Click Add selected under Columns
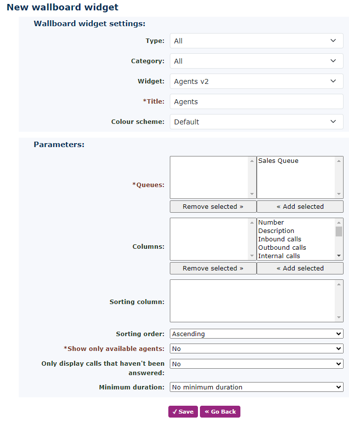This screenshot has height=423, width=349. click(x=300, y=269)
